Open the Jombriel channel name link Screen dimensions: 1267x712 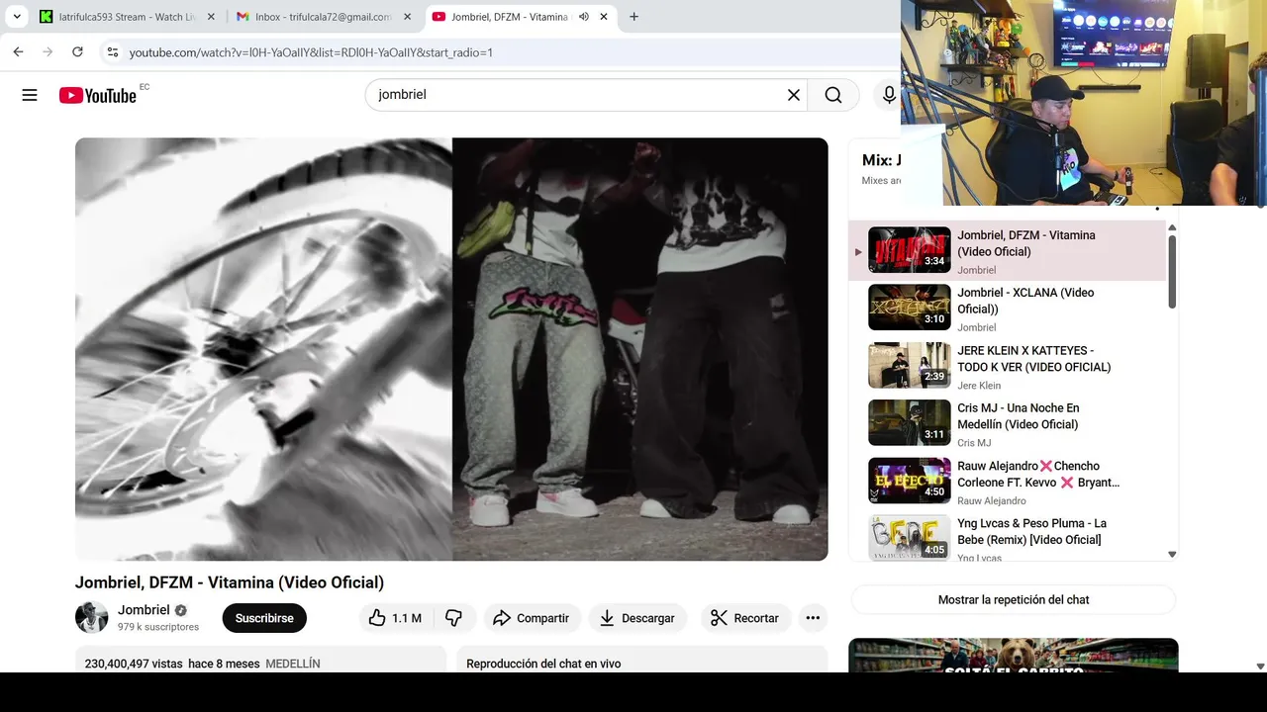[x=144, y=610]
